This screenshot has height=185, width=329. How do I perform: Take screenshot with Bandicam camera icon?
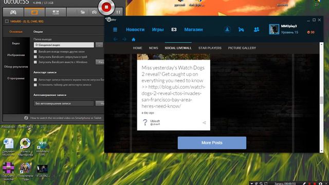click(94, 12)
